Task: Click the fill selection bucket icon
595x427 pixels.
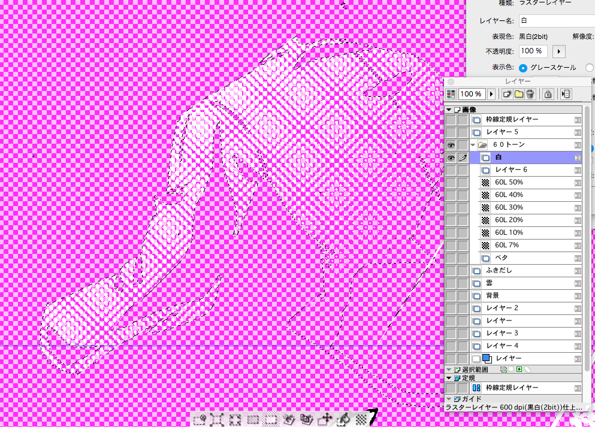Action: point(345,419)
